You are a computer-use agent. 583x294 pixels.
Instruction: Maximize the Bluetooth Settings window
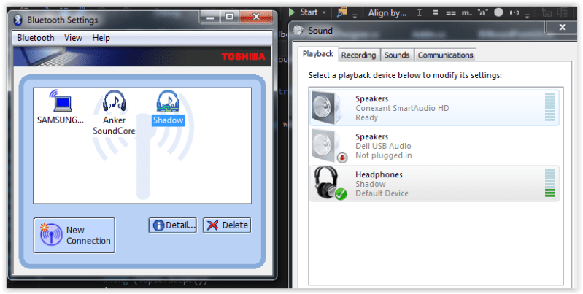(x=230, y=16)
